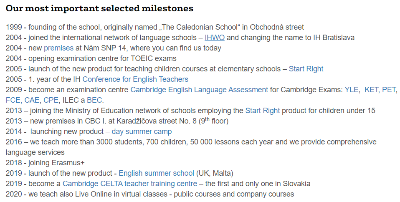This screenshot has width=400, height=202.
Task: Click the FCE exam link
Action: tap(13, 100)
